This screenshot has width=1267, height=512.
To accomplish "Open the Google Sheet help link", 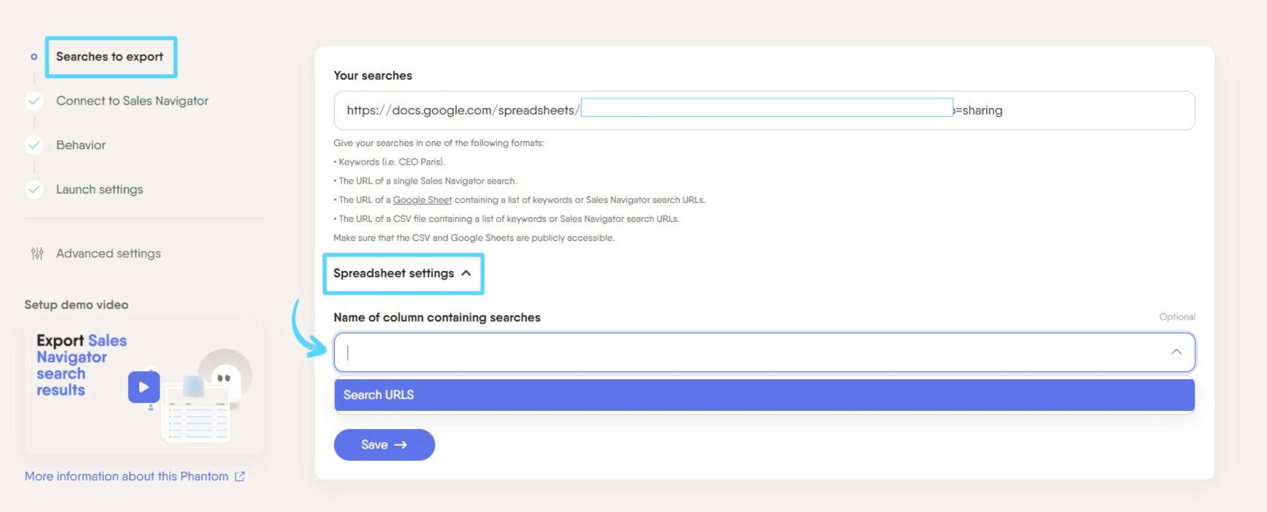I will tap(422, 200).
